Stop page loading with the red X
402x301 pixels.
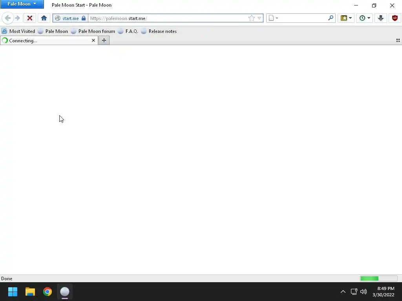pyautogui.click(x=30, y=18)
